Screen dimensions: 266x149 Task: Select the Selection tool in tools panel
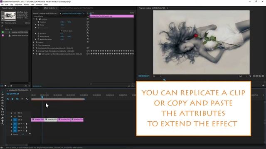pyautogui.click(x=2, y=91)
